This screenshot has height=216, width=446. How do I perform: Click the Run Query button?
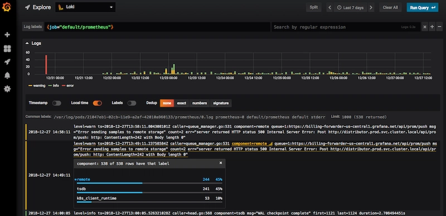click(422, 8)
